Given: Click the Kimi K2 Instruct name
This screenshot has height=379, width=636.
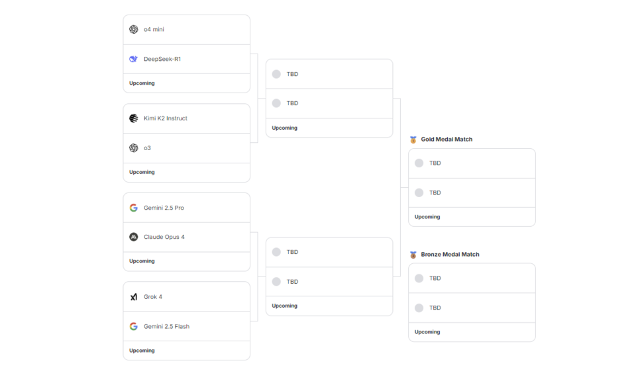Looking at the screenshot, I should pos(166,118).
